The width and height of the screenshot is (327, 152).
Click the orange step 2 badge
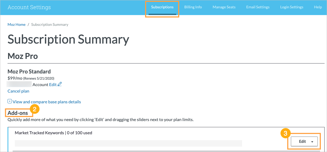click(x=35, y=109)
